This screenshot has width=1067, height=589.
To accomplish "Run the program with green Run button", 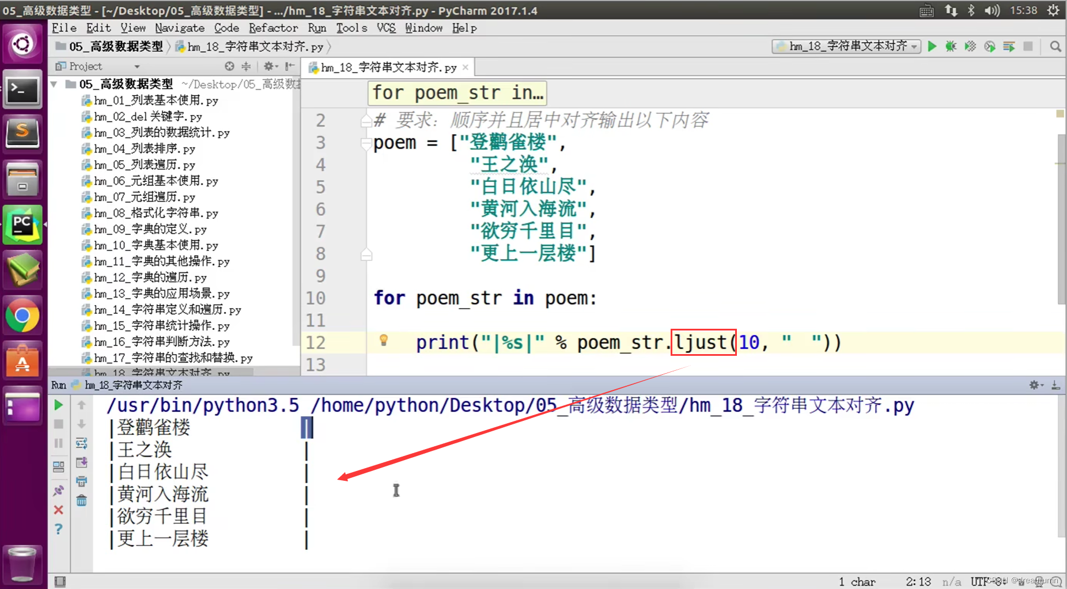I will tap(932, 47).
